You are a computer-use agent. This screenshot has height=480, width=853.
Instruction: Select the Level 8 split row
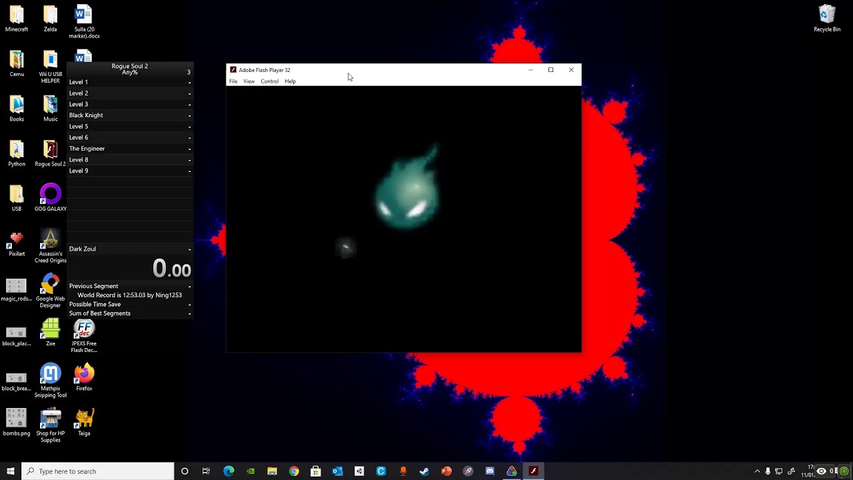pyautogui.click(x=130, y=160)
